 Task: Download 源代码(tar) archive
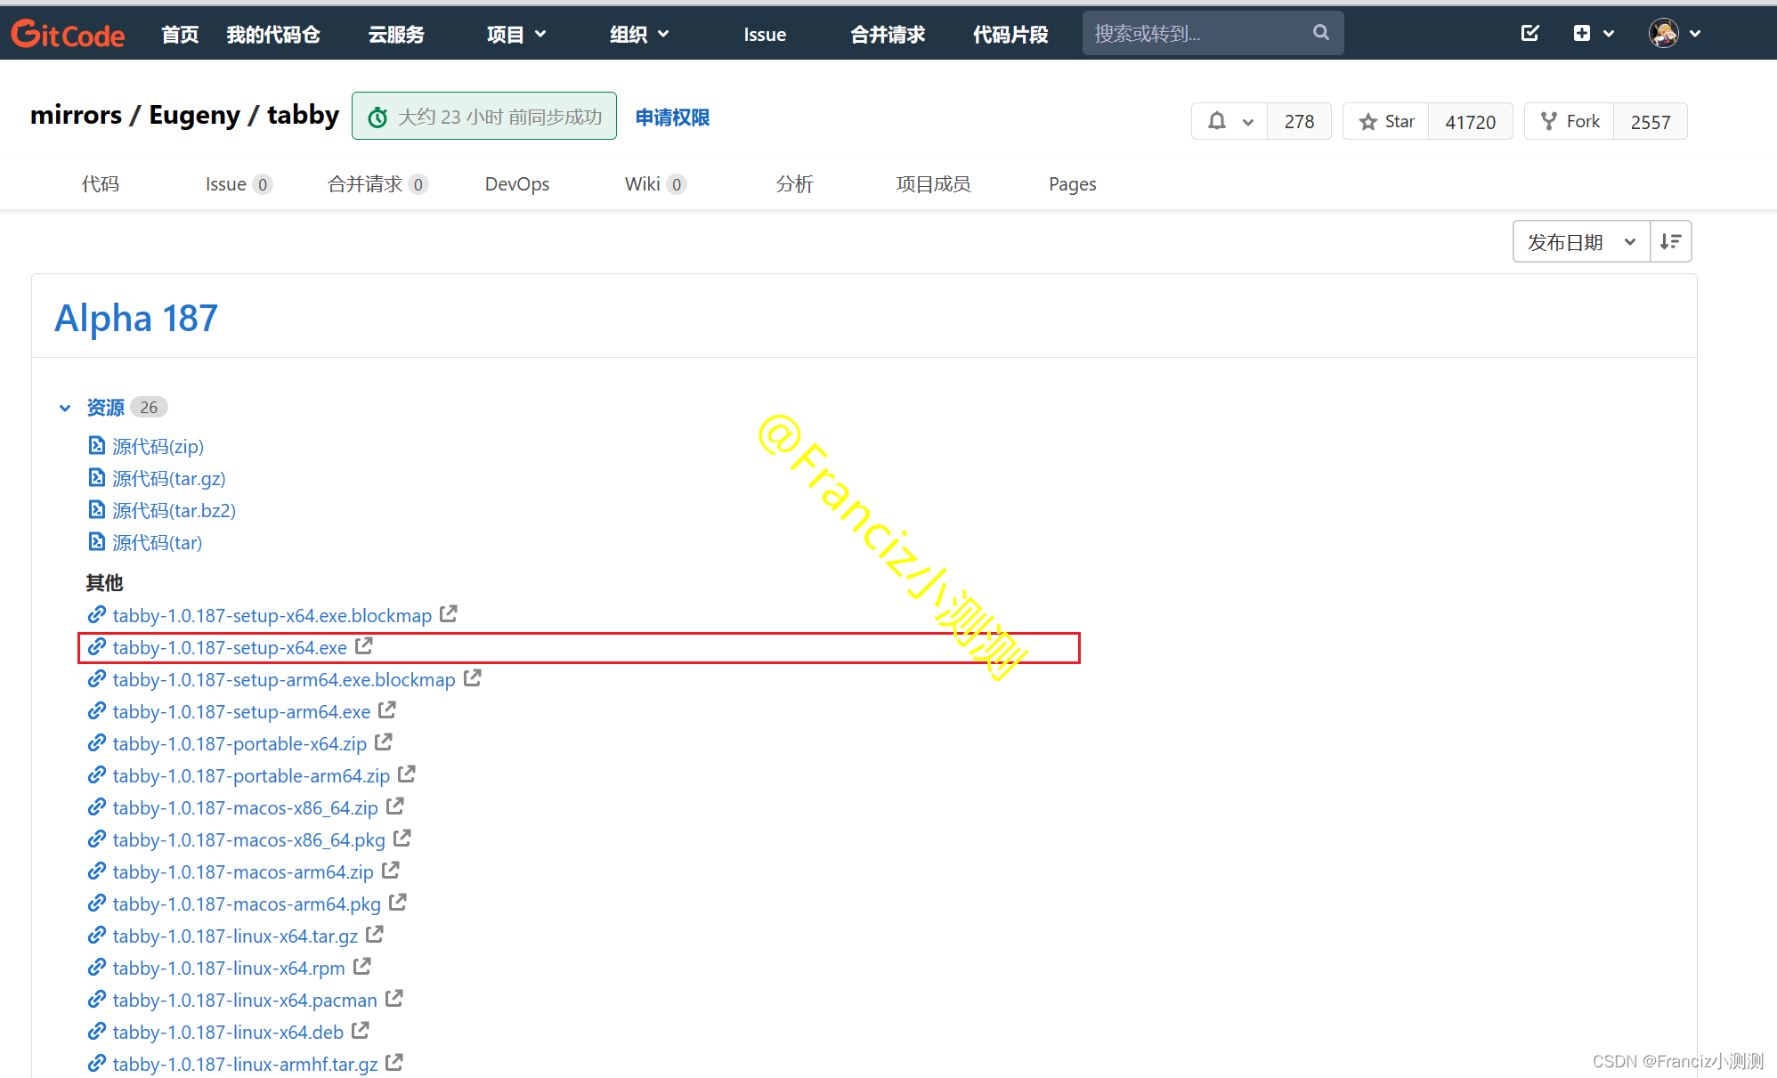tap(158, 542)
